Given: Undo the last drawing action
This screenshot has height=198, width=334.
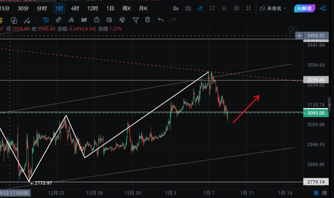Looking at the screenshot, I should point(161,20).
